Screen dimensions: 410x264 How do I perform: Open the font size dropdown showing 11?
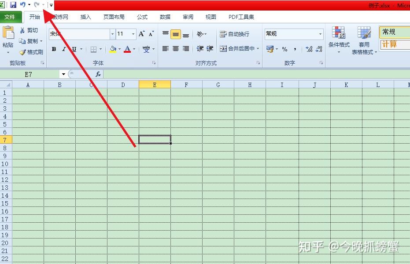pos(133,34)
